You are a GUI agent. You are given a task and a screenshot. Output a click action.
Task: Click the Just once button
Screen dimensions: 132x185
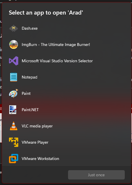click(96, 175)
